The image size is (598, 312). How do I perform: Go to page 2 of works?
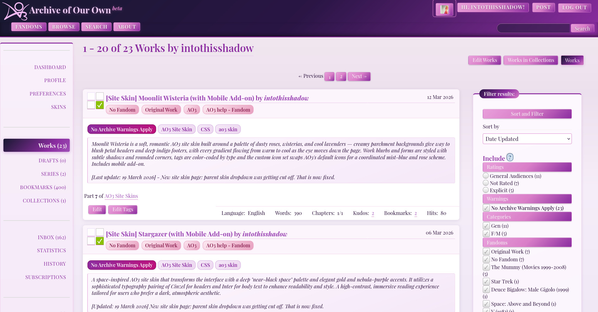click(341, 77)
